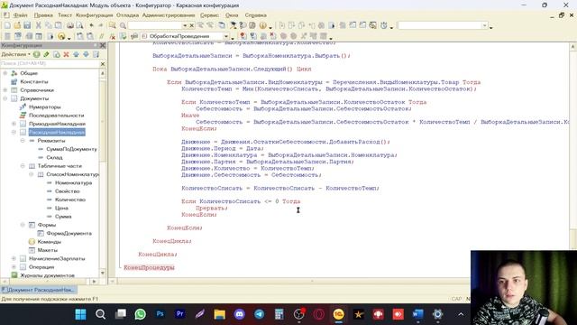Select Количество column in tree

[x=70, y=200]
